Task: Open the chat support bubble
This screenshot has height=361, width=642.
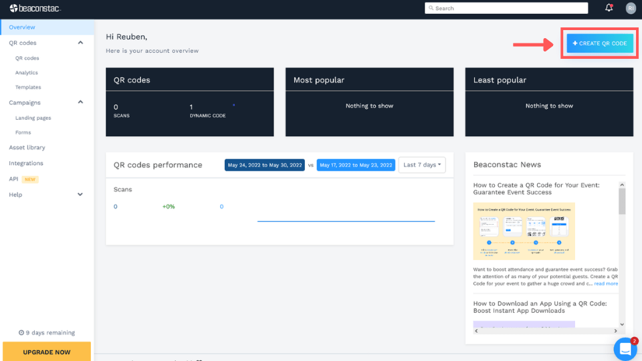Action: [x=625, y=349]
